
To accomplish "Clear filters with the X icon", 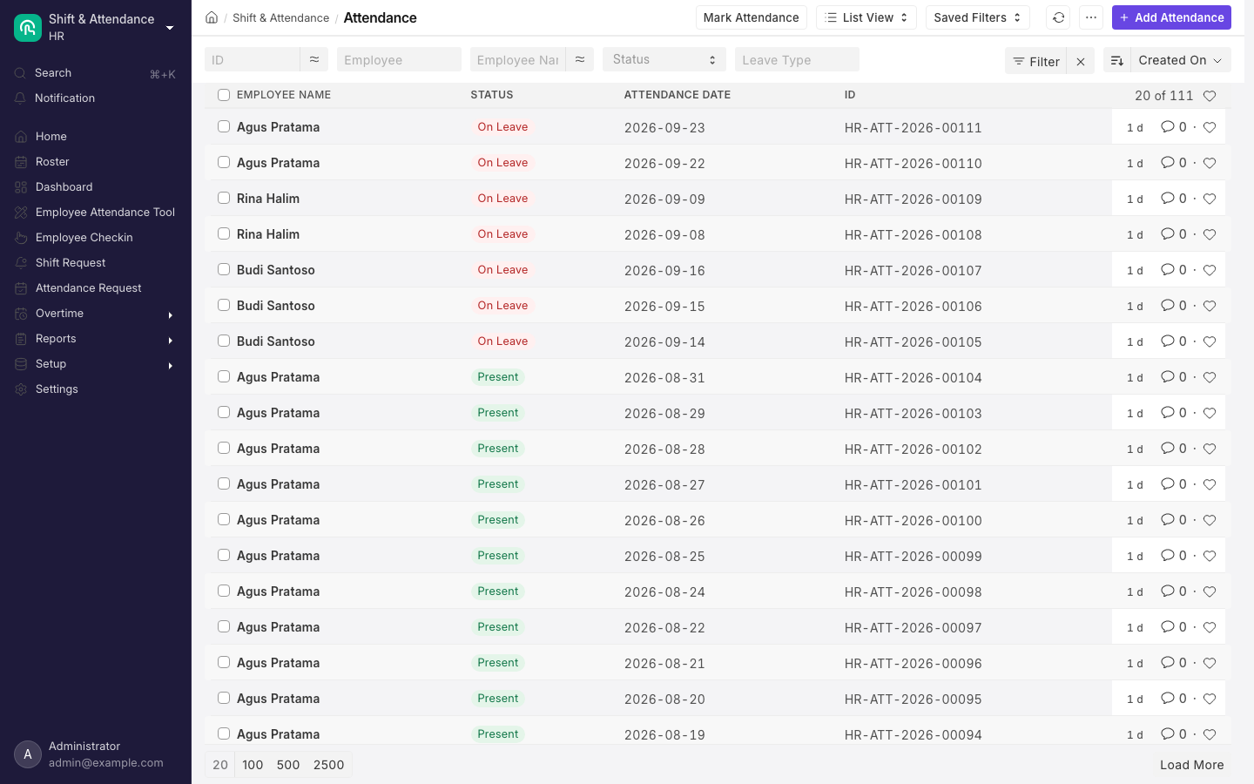I will 1080,61.
